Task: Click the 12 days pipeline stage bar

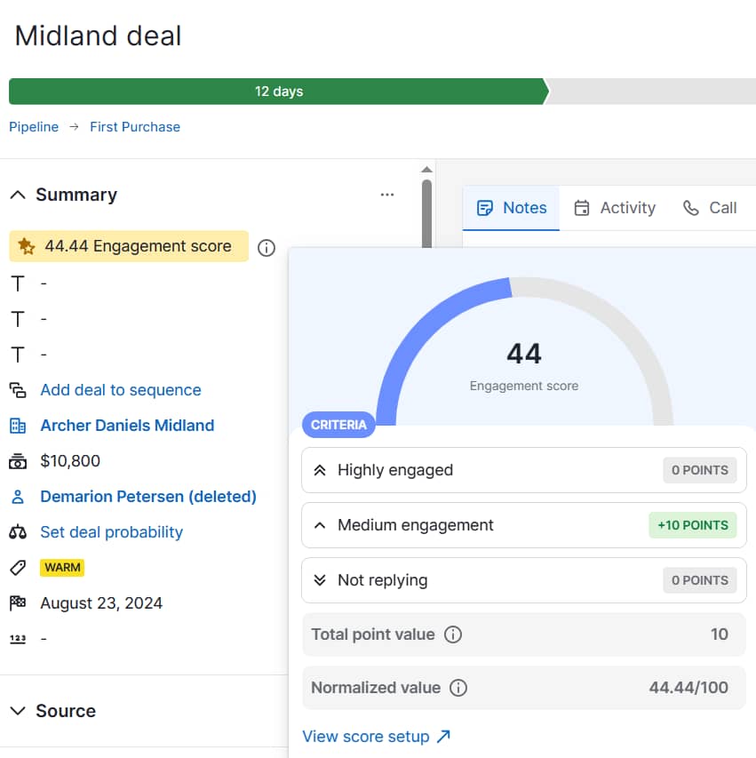Action: 278,91
